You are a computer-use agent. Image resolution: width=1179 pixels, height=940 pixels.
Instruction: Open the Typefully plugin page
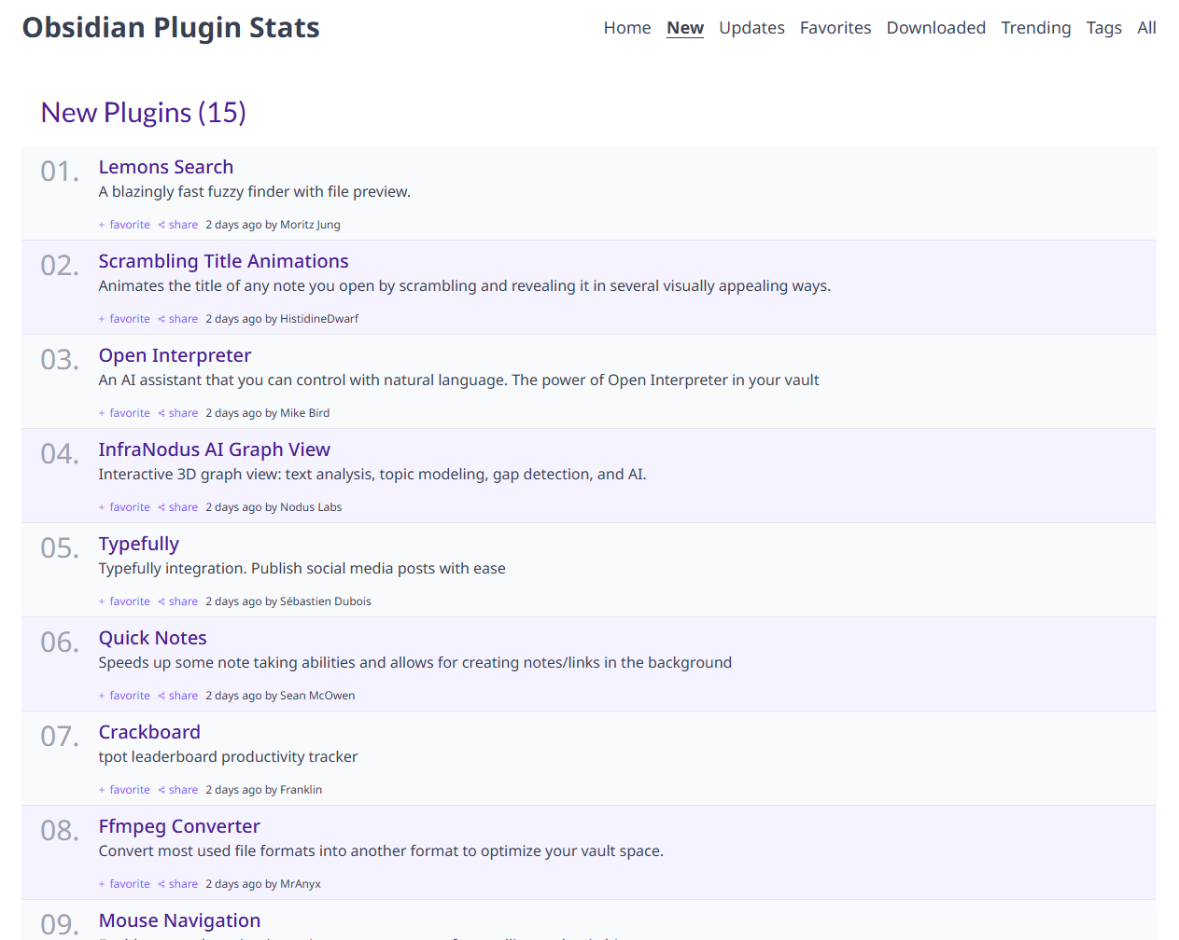pos(139,544)
